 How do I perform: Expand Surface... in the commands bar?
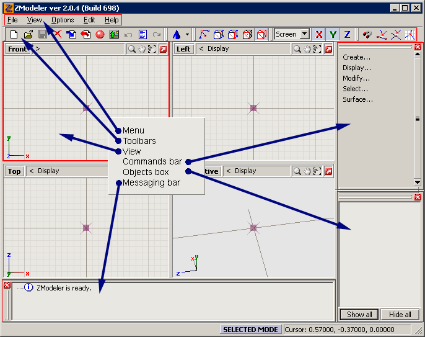coord(358,99)
